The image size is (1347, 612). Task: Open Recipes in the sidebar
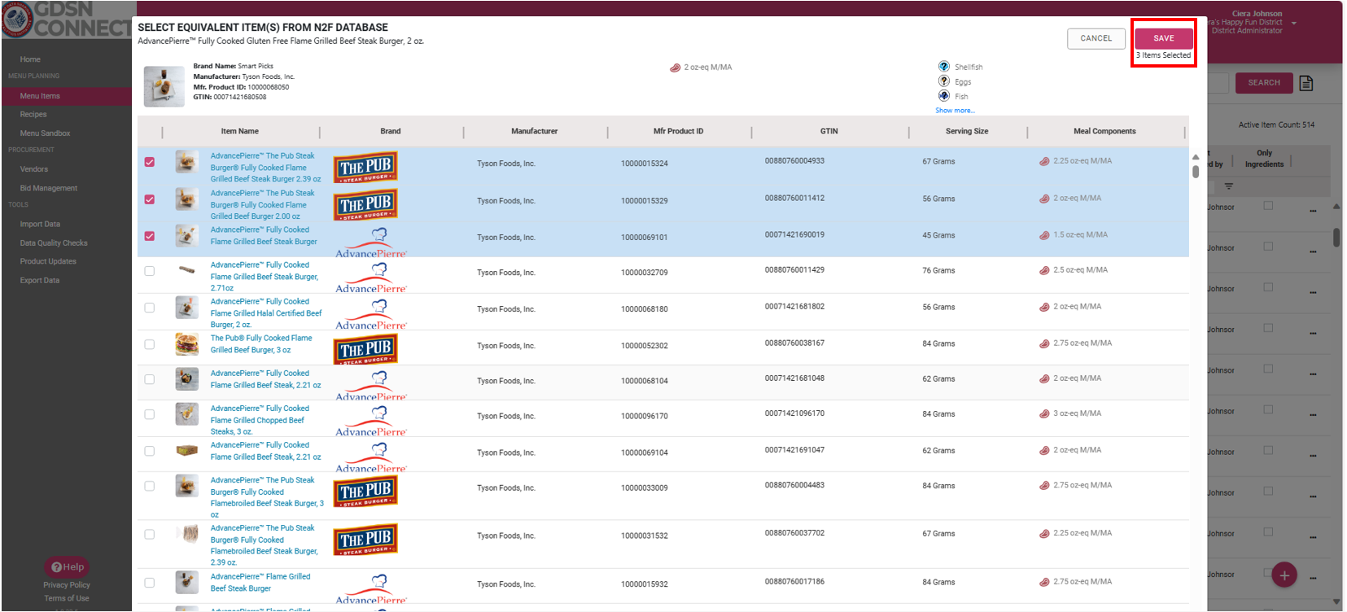(33, 115)
